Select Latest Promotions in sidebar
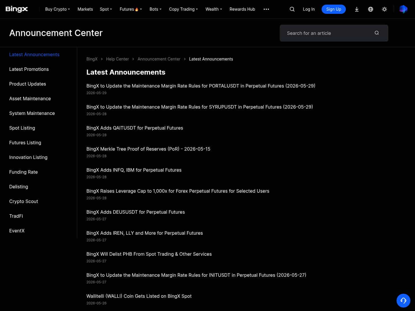The width and height of the screenshot is (415, 311). (x=29, y=69)
